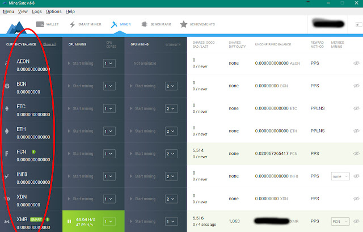Click the MinerGate mountain logo
Viewport: 363px width, 232px height.
(15, 27)
